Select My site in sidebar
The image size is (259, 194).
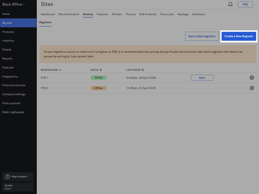[x=18, y=23]
